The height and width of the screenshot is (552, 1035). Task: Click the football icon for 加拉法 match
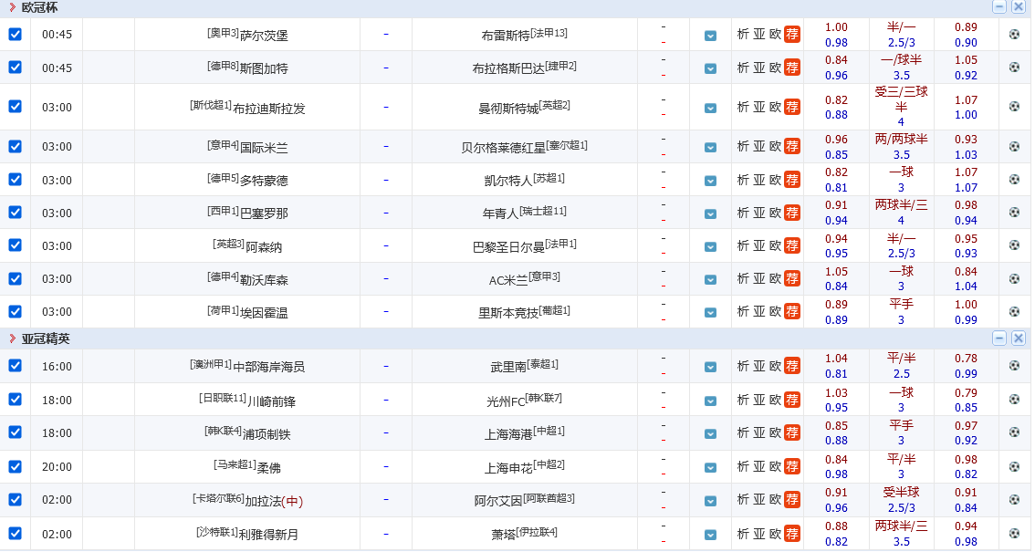tap(1014, 499)
